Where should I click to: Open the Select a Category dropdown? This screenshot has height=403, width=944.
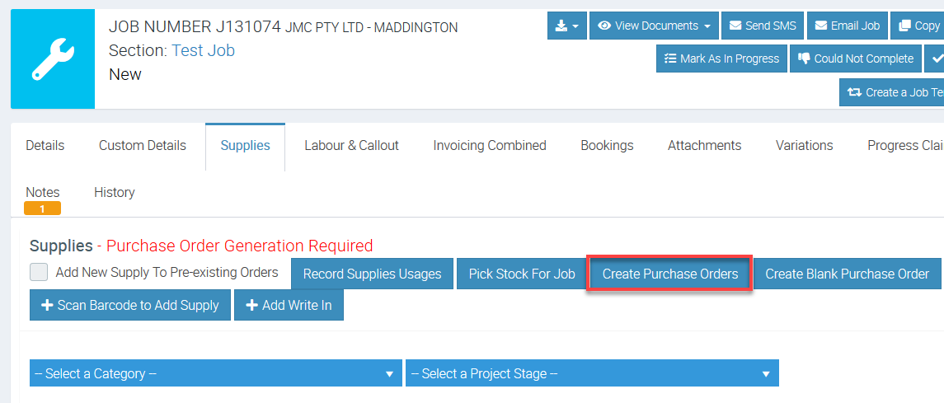click(x=215, y=373)
